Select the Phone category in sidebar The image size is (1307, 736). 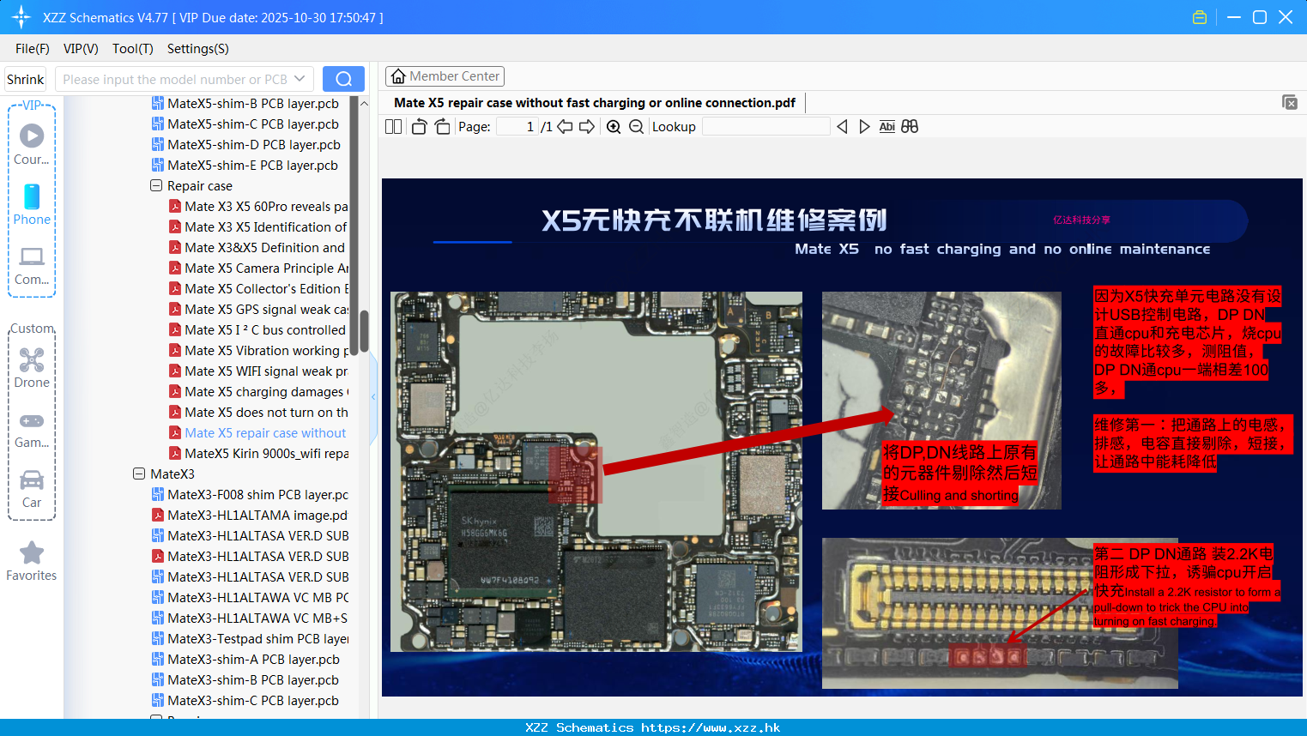(x=32, y=204)
